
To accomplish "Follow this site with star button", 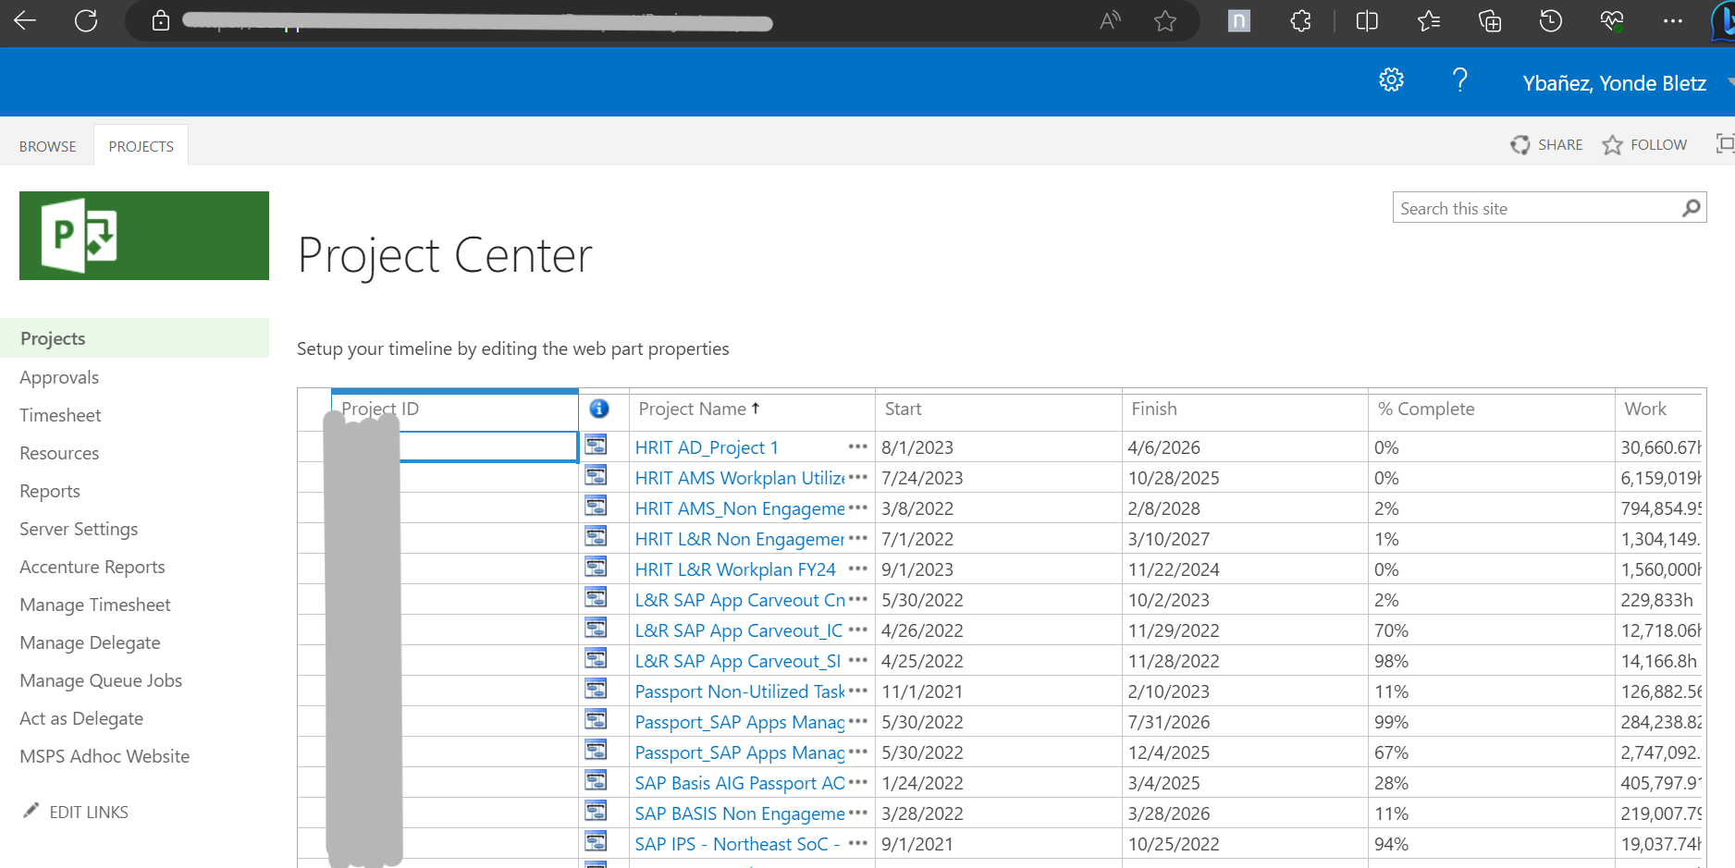I will pos(1644,145).
